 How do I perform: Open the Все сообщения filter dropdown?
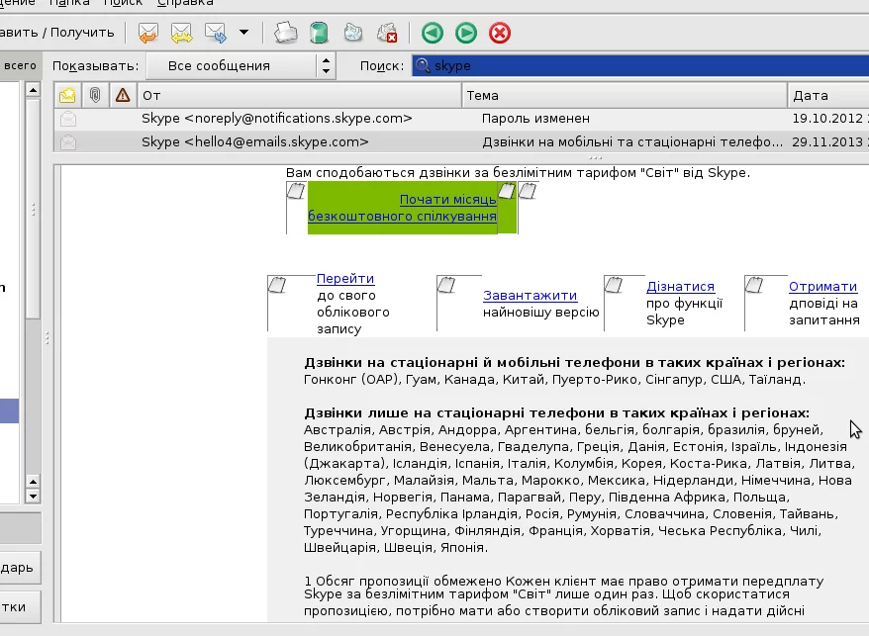241,66
